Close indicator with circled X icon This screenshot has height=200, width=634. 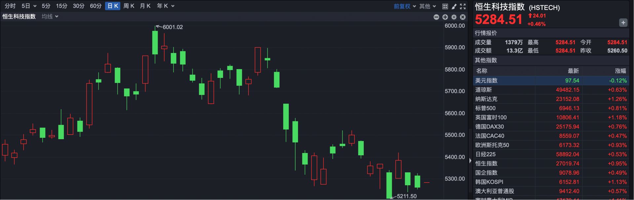coord(463,17)
